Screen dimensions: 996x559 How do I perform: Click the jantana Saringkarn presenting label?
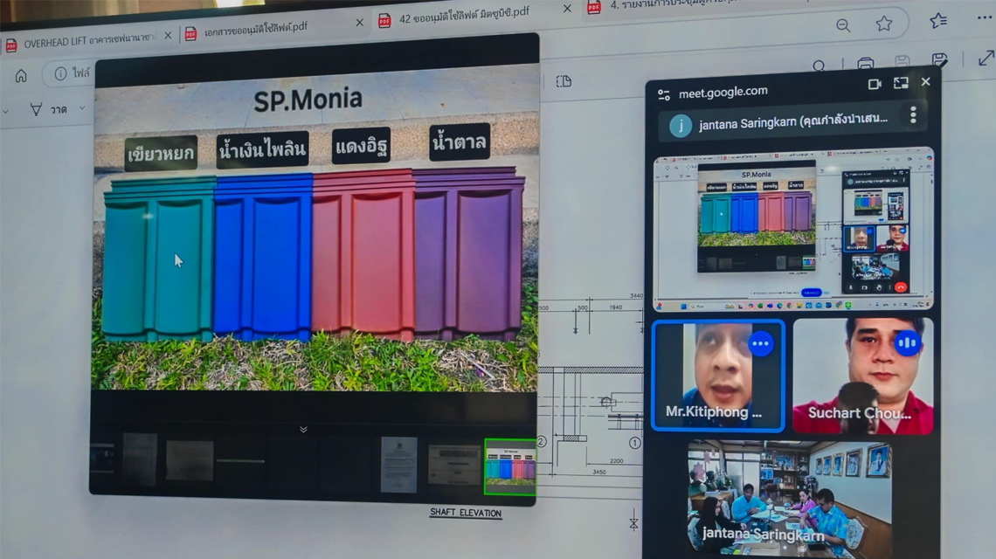pos(792,121)
